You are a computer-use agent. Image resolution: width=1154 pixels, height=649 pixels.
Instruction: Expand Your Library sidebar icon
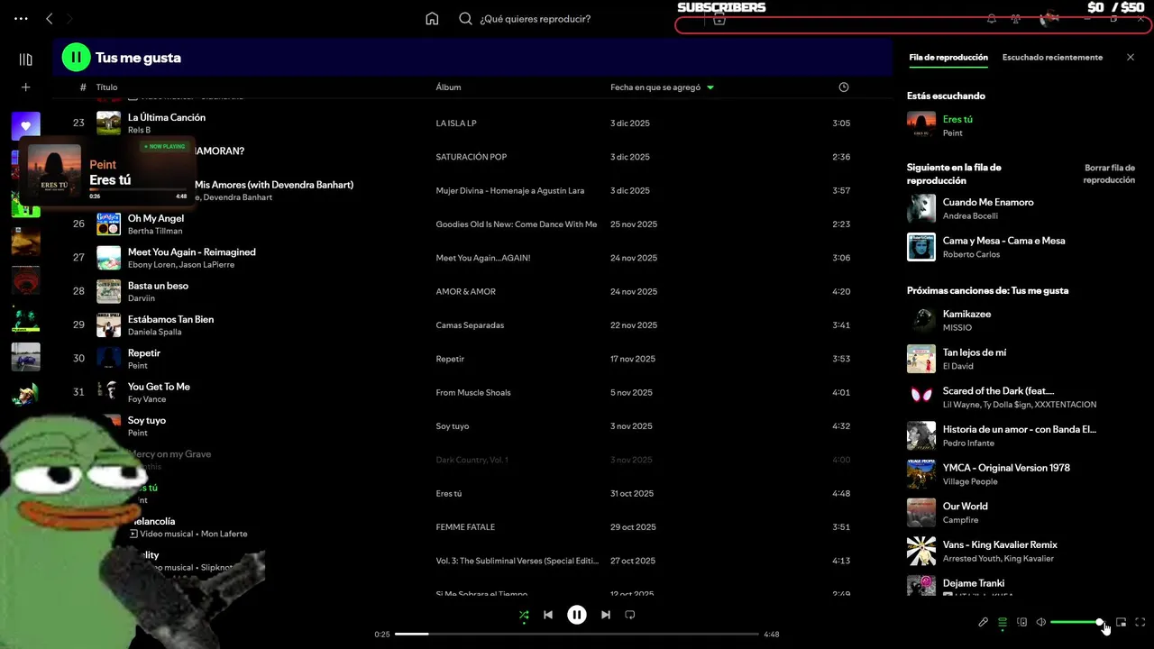(x=25, y=59)
